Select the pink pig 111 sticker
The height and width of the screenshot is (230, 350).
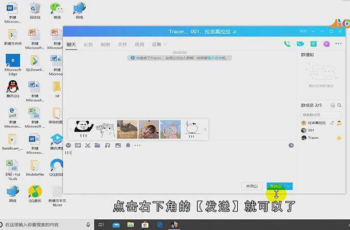tap(170, 129)
